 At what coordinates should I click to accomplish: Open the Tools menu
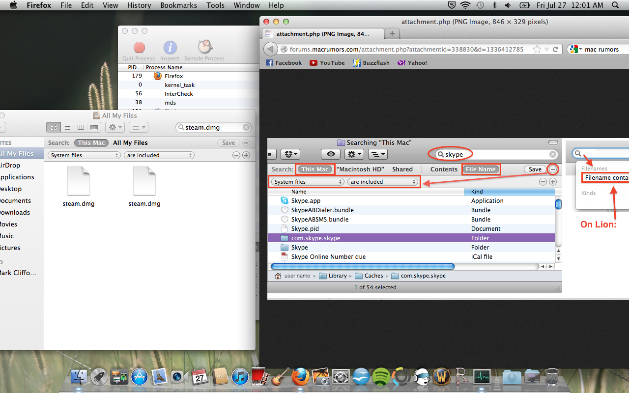[215, 5]
